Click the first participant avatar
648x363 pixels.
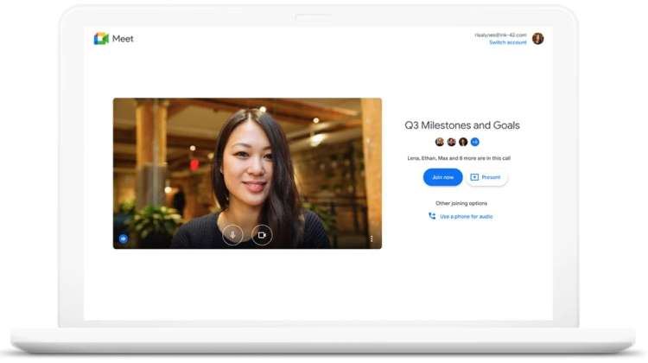(x=440, y=142)
